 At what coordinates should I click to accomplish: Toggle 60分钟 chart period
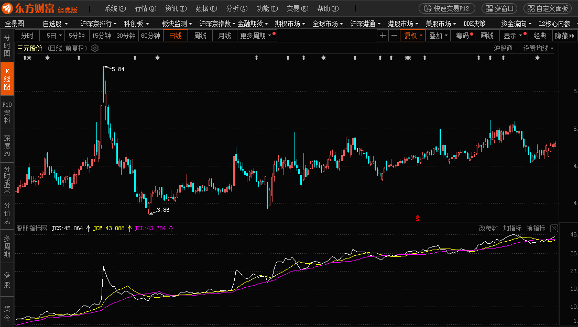click(x=150, y=36)
